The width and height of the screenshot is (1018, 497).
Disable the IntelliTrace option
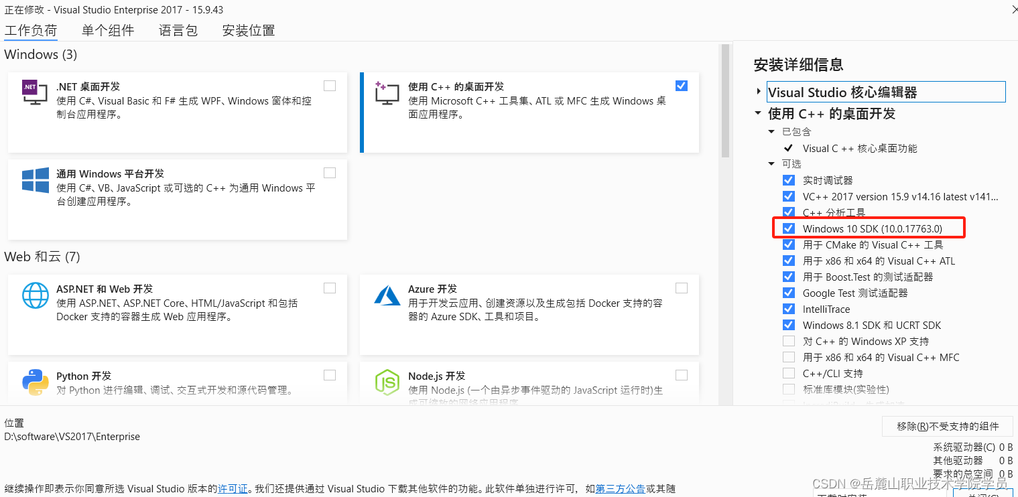[789, 309]
